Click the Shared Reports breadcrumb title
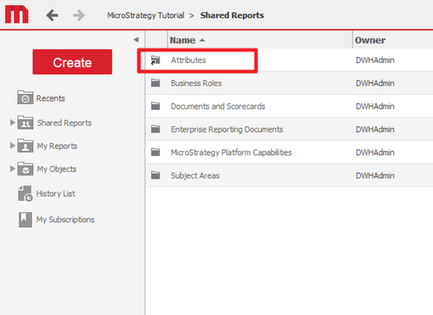 232,15
